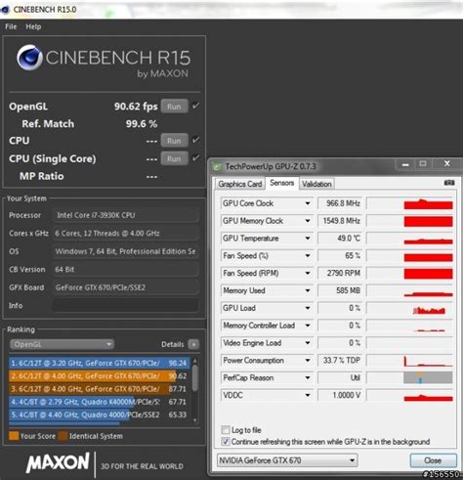Switch to Validation tab in GPU-Z
The width and height of the screenshot is (463, 480).
pos(316,184)
